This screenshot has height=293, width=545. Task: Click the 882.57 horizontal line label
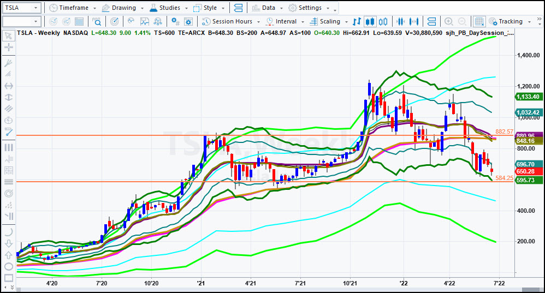(x=505, y=131)
